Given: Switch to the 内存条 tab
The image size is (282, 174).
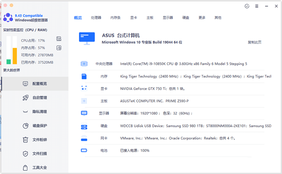Looking at the screenshot, I should [116, 17].
